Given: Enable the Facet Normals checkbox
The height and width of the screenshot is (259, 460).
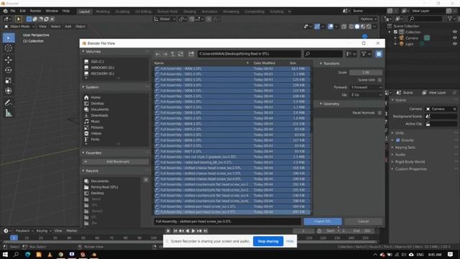Looking at the screenshot, I should pyautogui.click(x=379, y=113).
